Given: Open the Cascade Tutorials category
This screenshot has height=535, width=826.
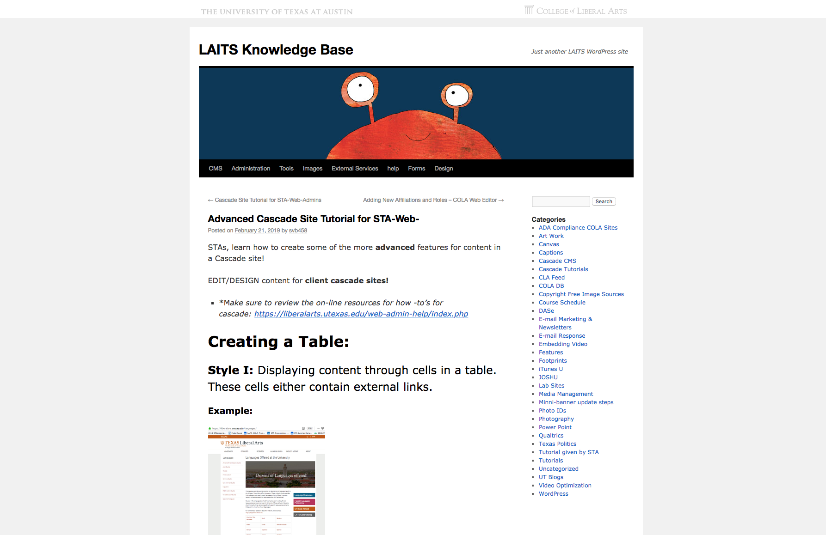Looking at the screenshot, I should pyautogui.click(x=563, y=269).
